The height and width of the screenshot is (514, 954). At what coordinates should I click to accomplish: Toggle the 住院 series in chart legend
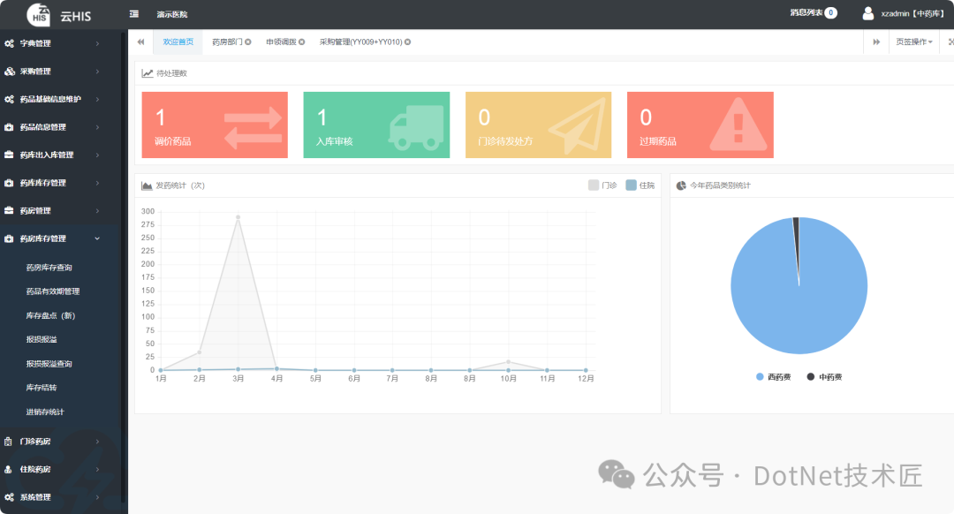click(644, 183)
